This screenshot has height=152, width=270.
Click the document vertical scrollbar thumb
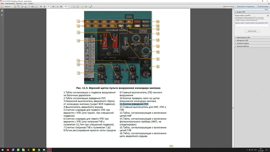coord(233,108)
